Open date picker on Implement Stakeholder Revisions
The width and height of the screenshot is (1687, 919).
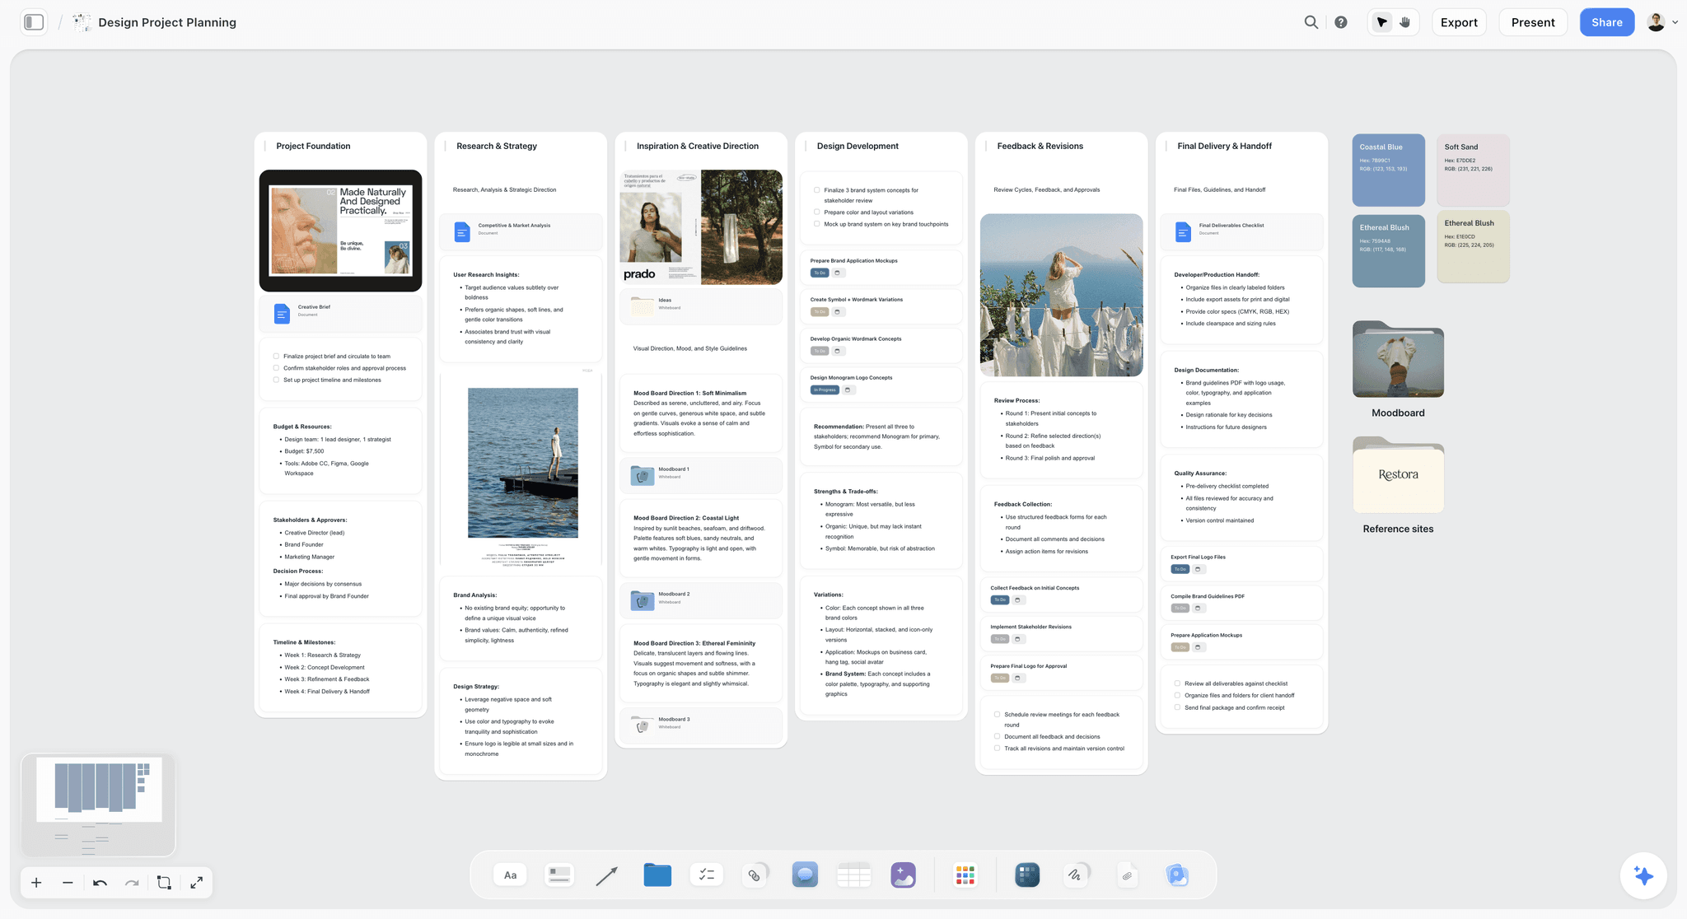pyautogui.click(x=1018, y=639)
